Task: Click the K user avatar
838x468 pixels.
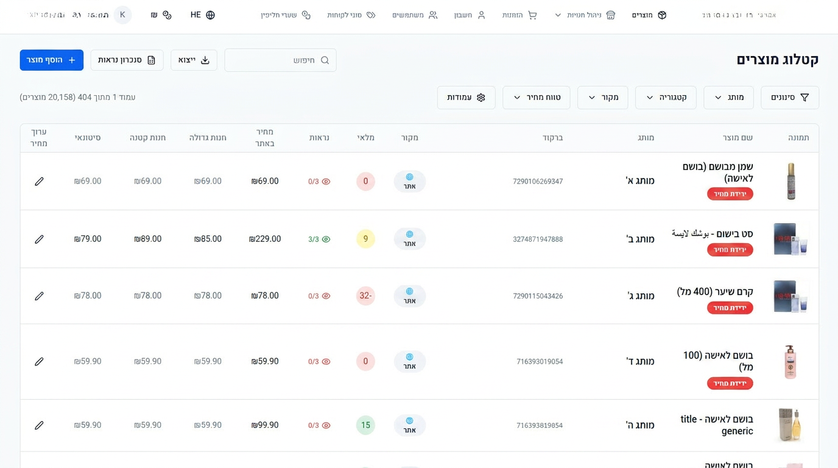Action: click(x=122, y=15)
